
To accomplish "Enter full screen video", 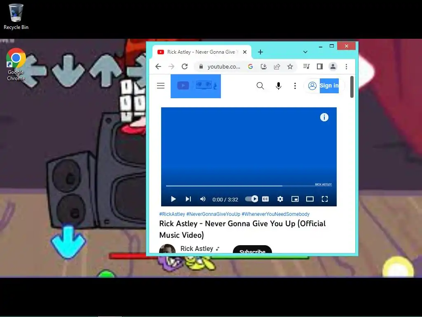I will click(325, 199).
